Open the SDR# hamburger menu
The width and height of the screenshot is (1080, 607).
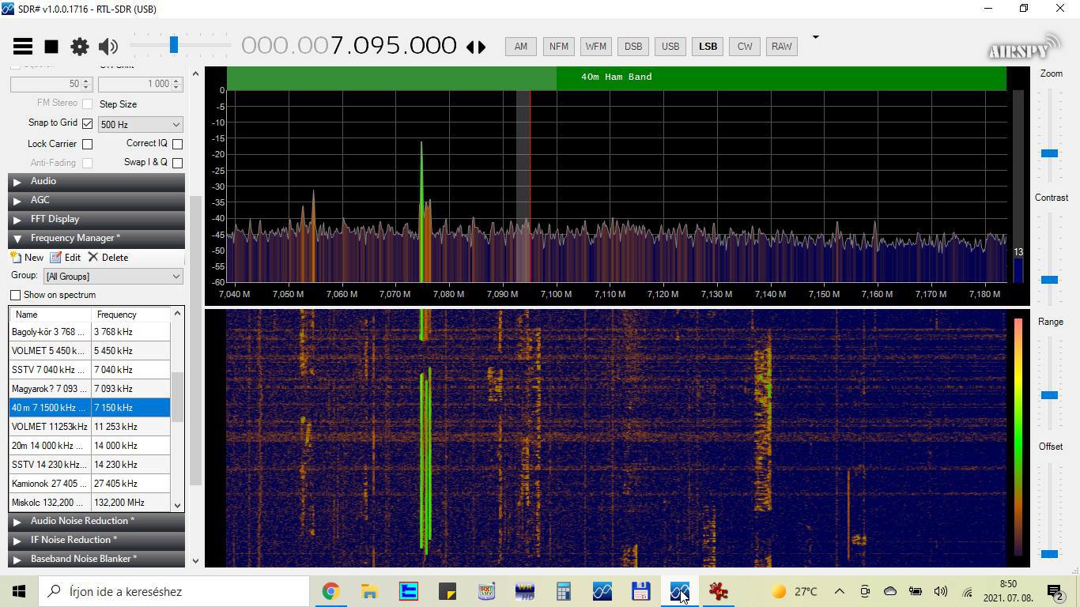pyautogui.click(x=22, y=46)
